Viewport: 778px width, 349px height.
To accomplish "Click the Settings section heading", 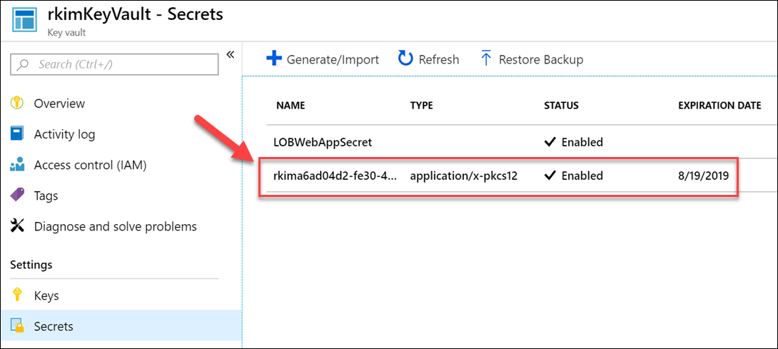I will [31, 264].
